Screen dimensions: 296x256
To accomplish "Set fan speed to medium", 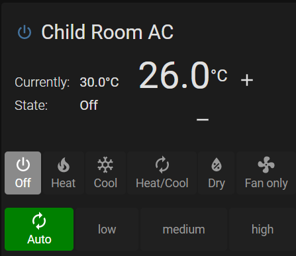I will tap(183, 229).
